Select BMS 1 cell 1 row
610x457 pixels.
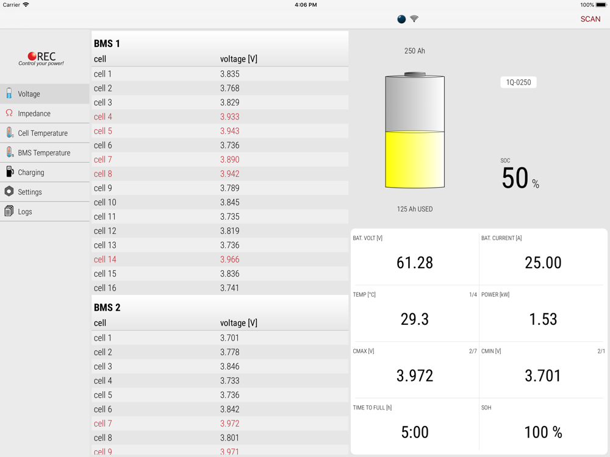pos(220,74)
